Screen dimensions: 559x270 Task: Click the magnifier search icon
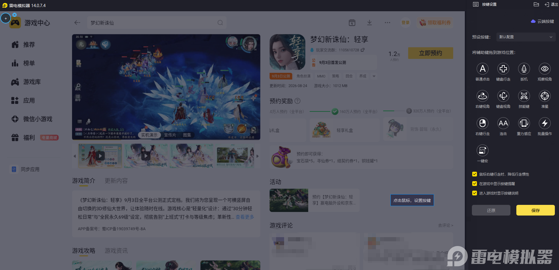pyautogui.click(x=220, y=23)
